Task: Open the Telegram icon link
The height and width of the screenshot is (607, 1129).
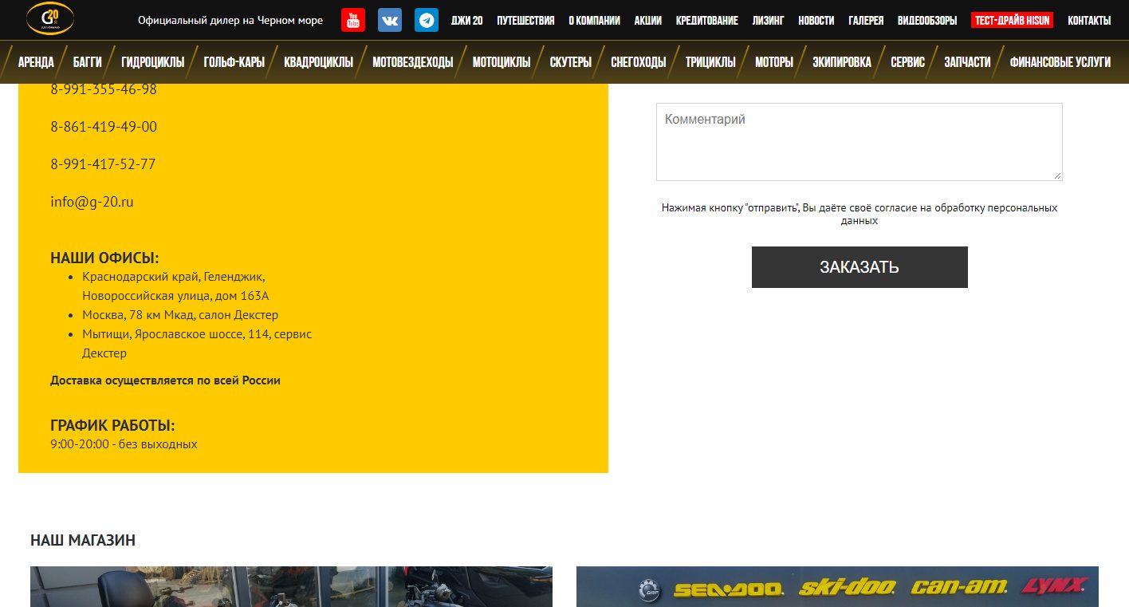Action: point(427,20)
